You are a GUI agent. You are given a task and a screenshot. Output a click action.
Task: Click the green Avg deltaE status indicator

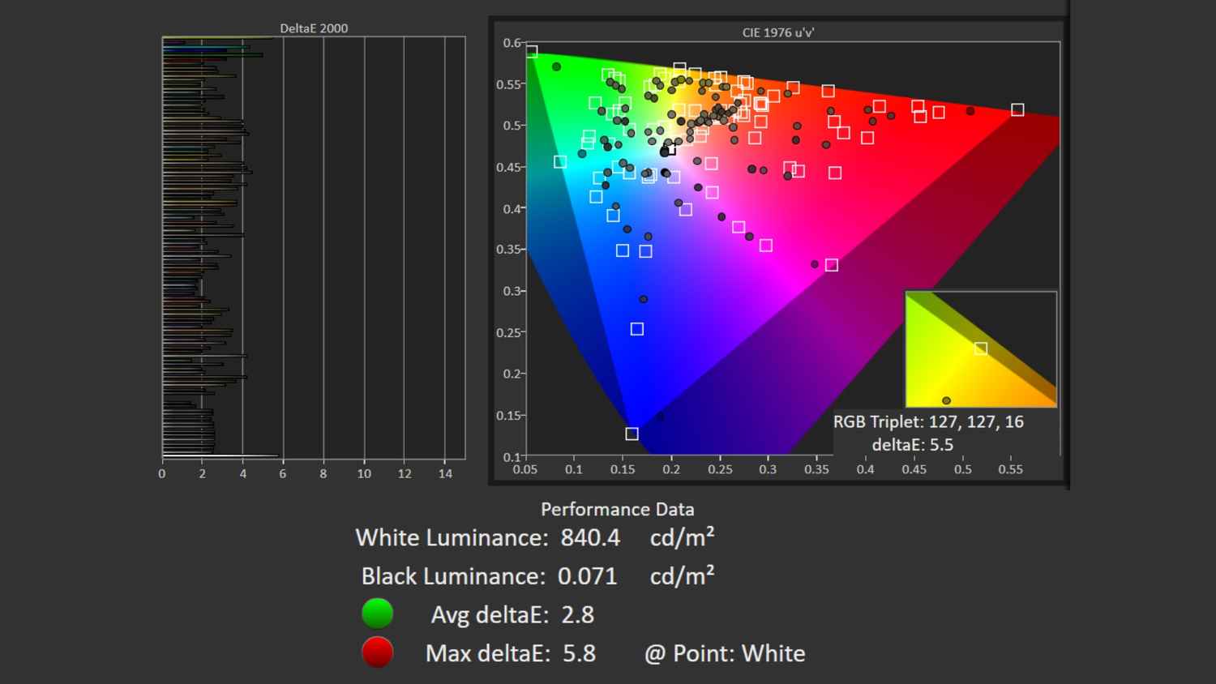(377, 613)
